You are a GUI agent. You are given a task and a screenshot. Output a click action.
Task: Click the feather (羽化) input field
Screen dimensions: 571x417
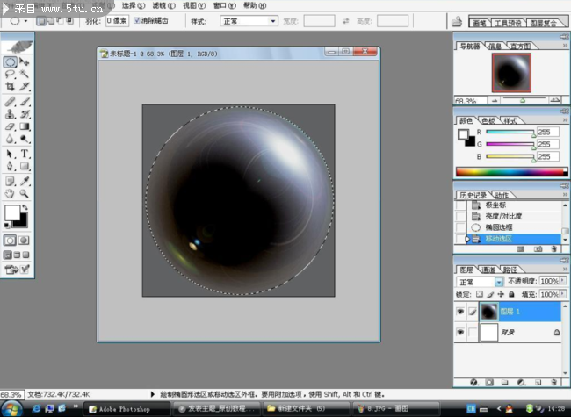(x=117, y=20)
